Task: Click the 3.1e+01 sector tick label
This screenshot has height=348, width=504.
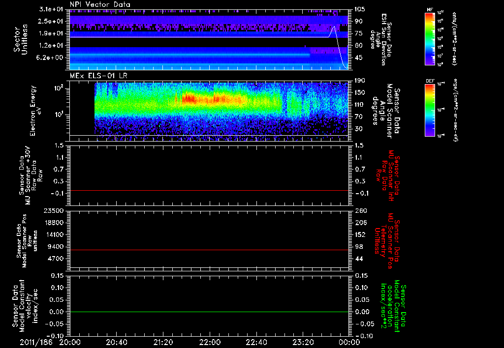Action: coord(51,9)
